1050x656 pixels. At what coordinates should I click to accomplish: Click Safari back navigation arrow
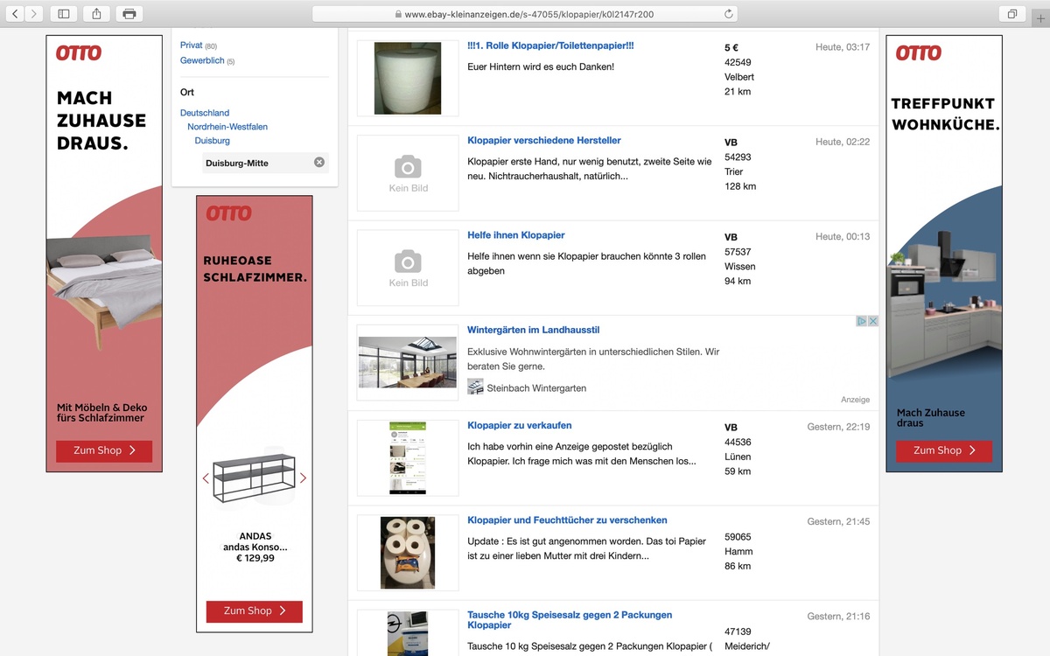[16, 14]
